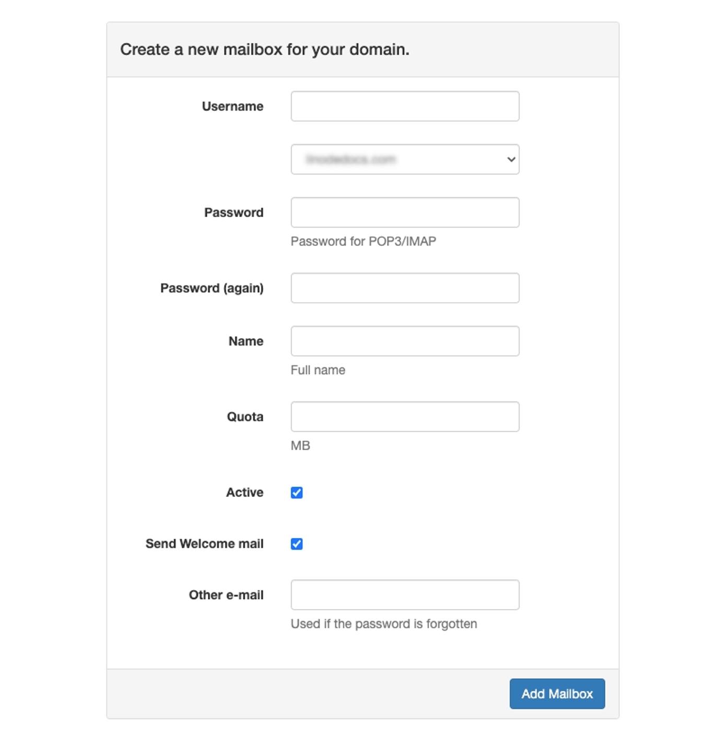The image size is (725, 737).
Task: Click the Quota label
Action: point(245,417)
